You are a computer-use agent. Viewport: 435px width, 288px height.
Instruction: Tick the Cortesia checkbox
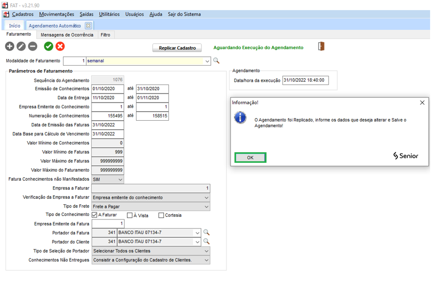(161, 215)
